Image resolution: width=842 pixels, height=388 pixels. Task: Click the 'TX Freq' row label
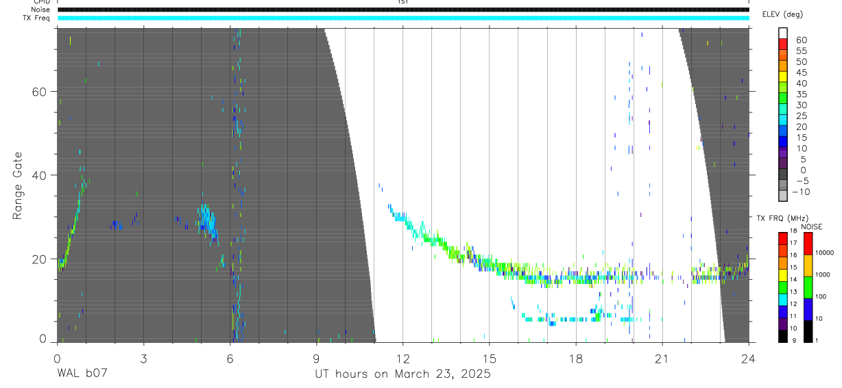(x=37, y=18)
